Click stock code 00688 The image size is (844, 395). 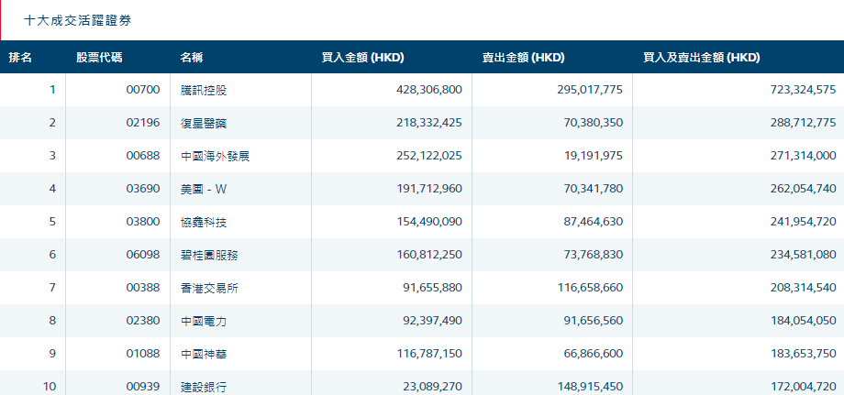click(x=143, y=156)
